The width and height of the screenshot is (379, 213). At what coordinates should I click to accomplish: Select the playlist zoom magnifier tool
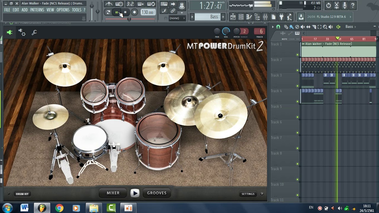[x=325, y=27]
